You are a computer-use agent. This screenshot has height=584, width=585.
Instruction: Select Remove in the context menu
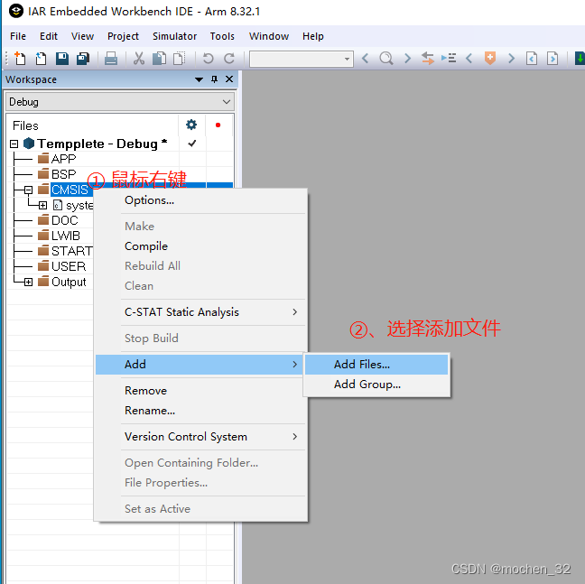(201, 391)
